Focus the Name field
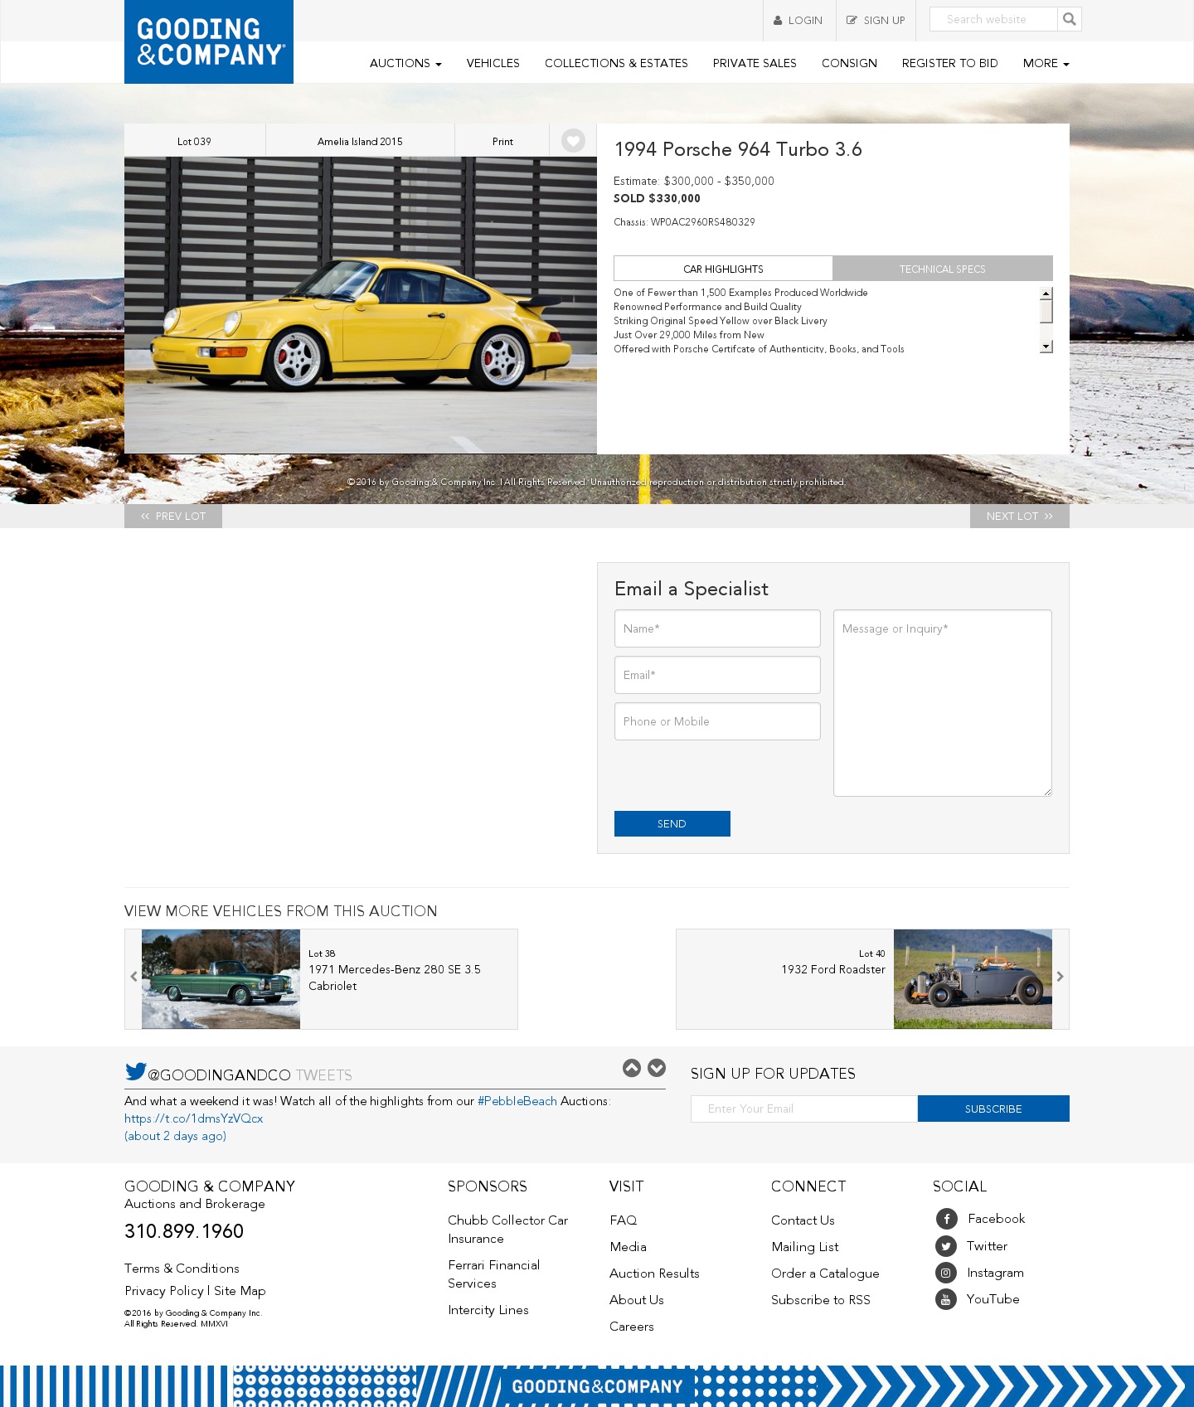Screen dimensions: 1194x1407 pos(717,628)
